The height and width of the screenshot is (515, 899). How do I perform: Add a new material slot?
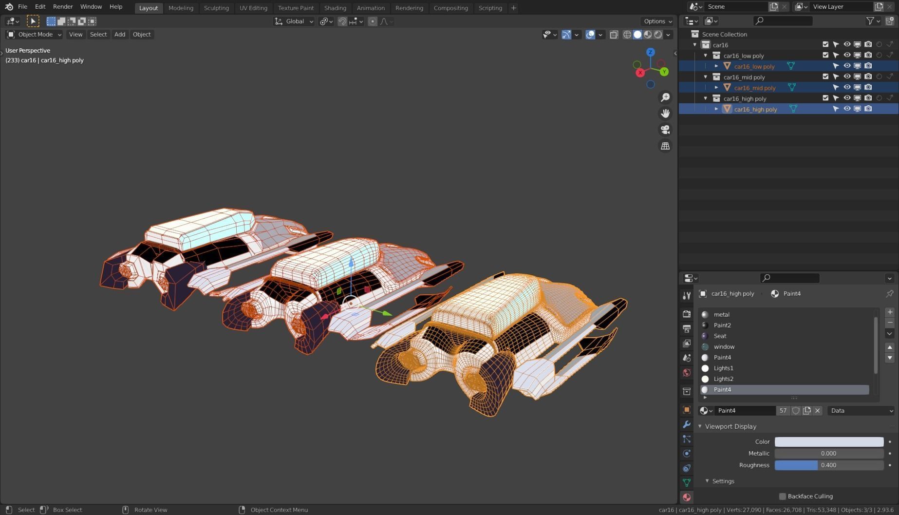click(890, 312)
